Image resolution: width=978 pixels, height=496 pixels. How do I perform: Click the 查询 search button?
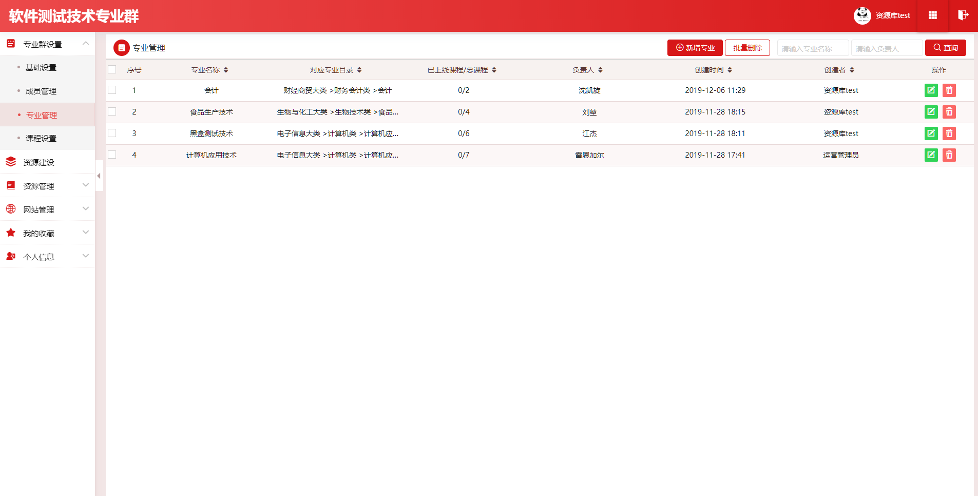tap(946, 48)
